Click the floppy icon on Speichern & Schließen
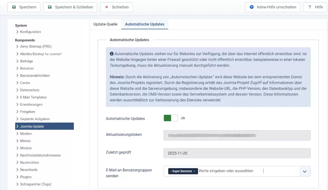This screenshot has height=190, width=328. pyautogui.click(x=50, y=7)
